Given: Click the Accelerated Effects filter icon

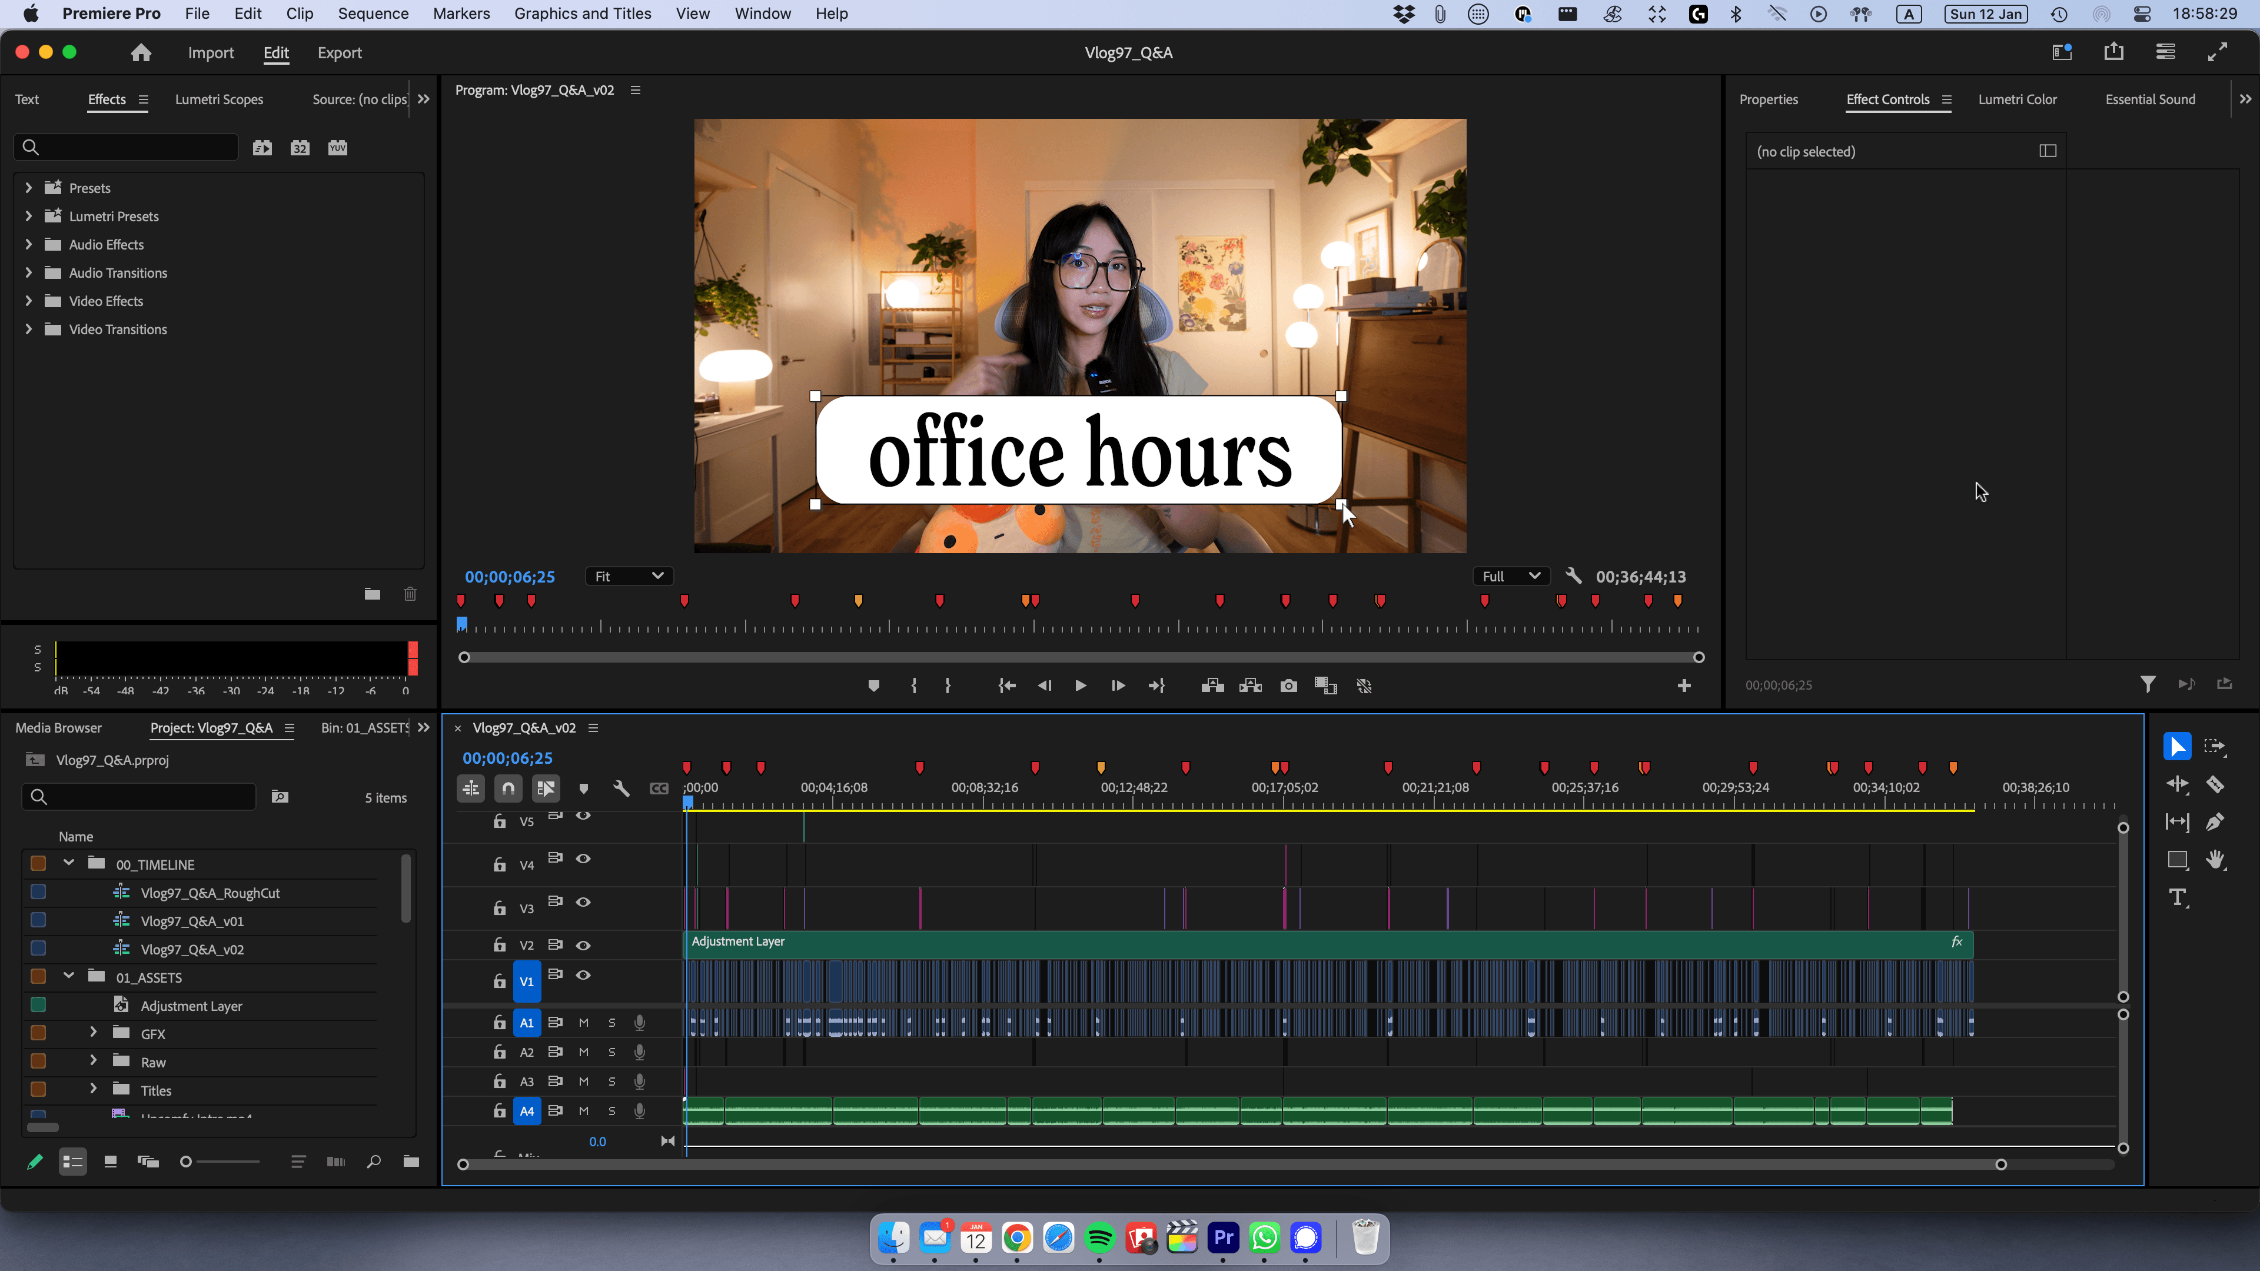Looking at the screenshot, I should [261, 147].
